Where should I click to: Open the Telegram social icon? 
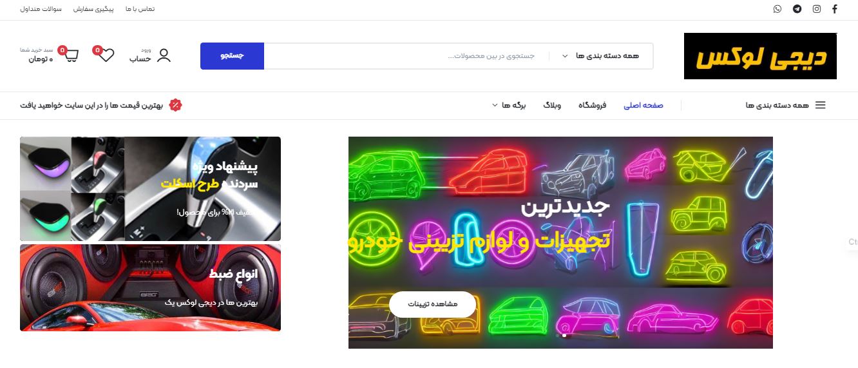click(797, 9)
